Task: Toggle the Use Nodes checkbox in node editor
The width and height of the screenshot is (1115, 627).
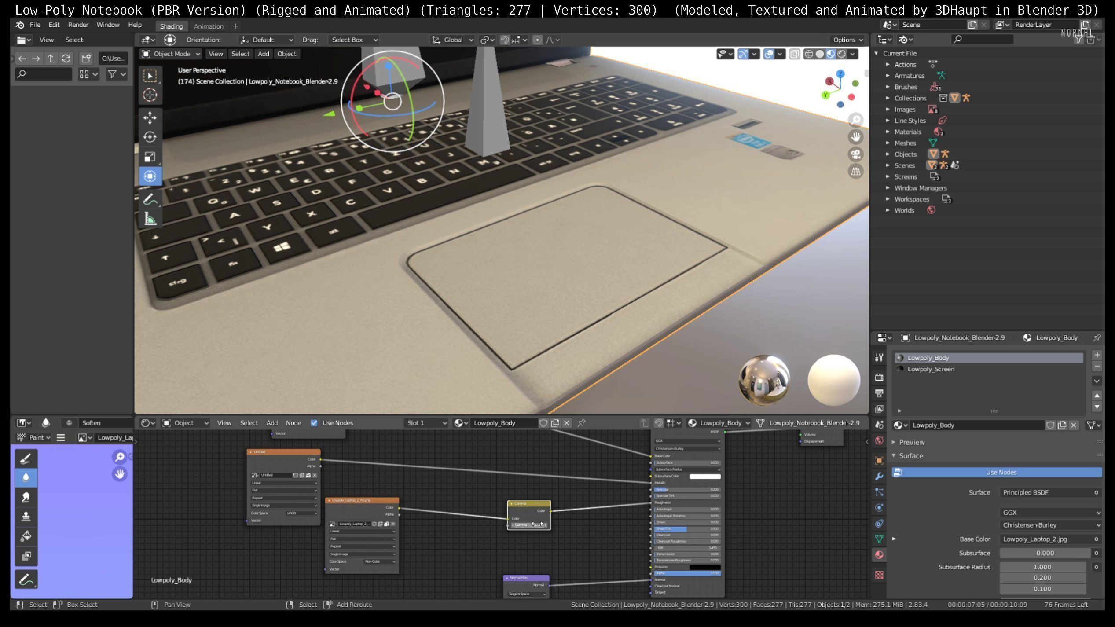Action: click(x=314, y=423)
